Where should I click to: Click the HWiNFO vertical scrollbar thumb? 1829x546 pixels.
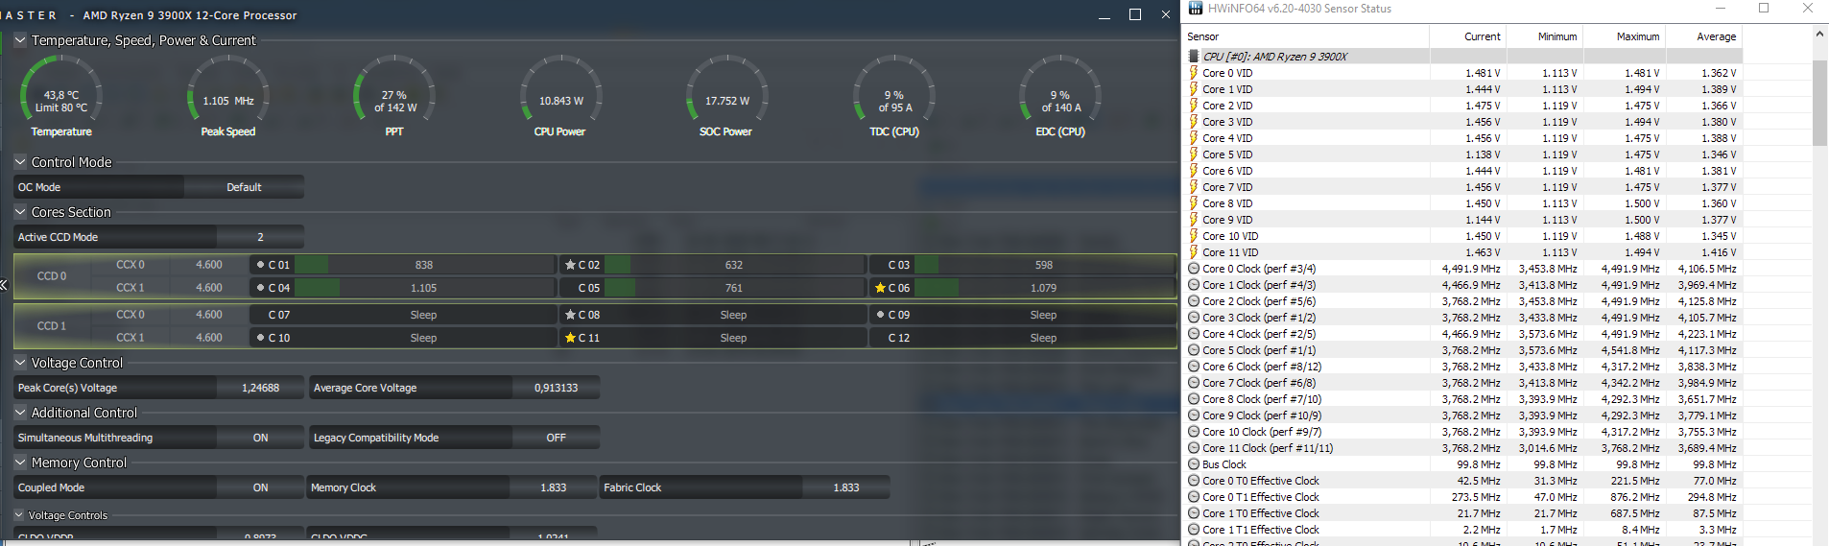click(x=1819, y=103)
